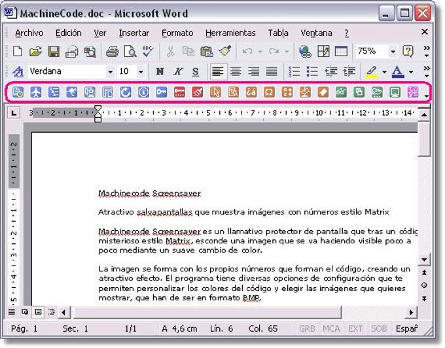Click the Paste clipboard icon
Screen dimensions: 445x348
[x=207, y=52]
